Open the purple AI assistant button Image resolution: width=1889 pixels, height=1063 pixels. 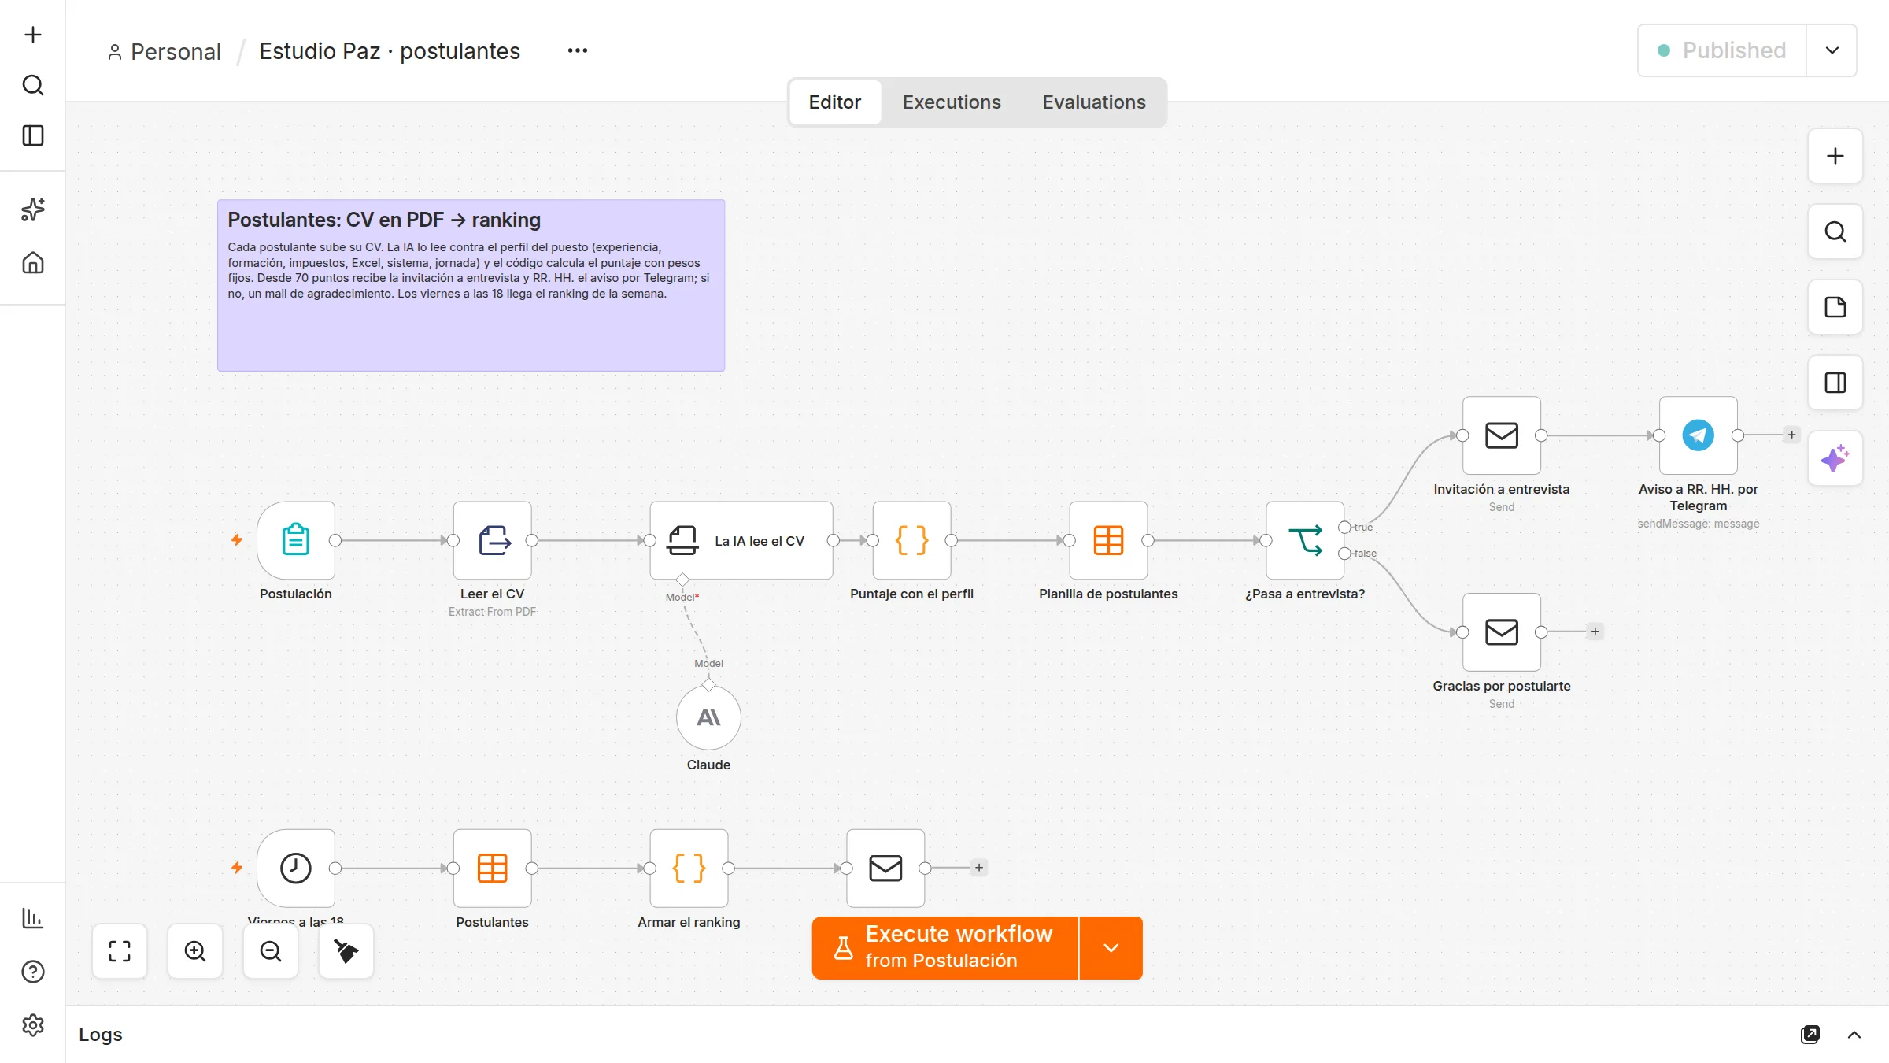(1835, 458)
